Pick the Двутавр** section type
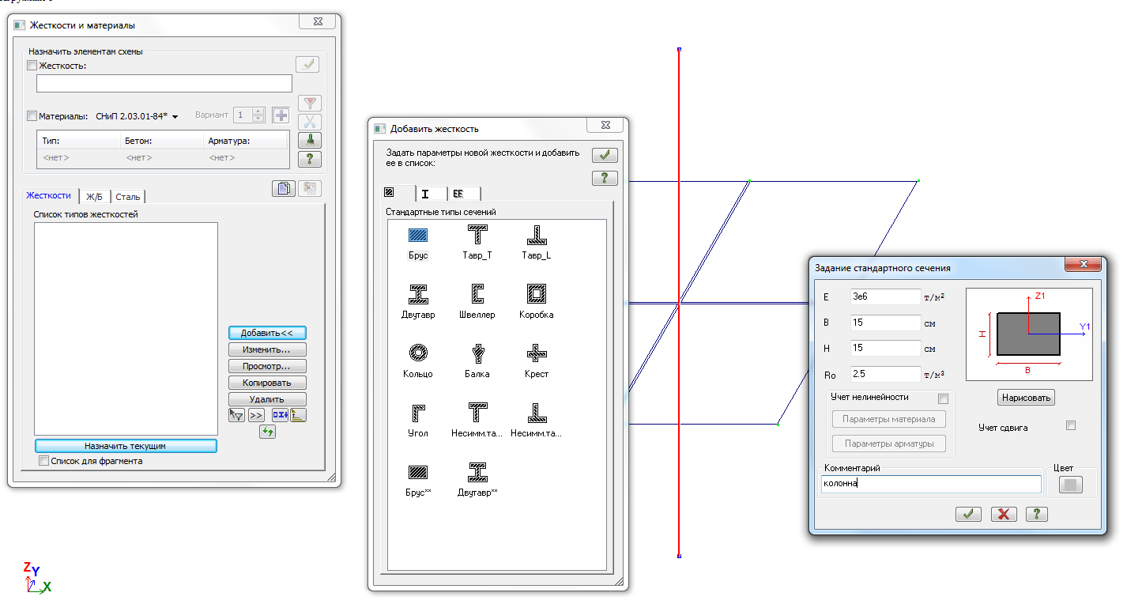 point(477,472)
